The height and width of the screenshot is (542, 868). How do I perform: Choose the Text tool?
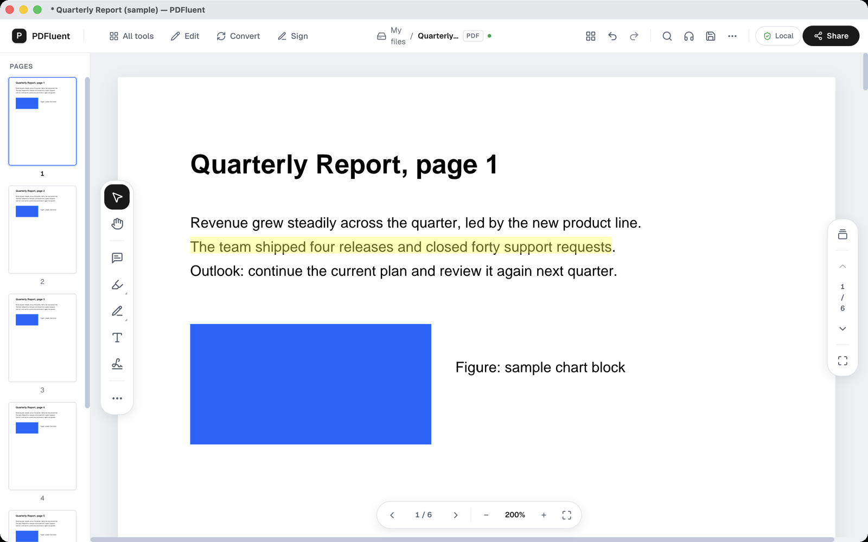tap(117, 338)
